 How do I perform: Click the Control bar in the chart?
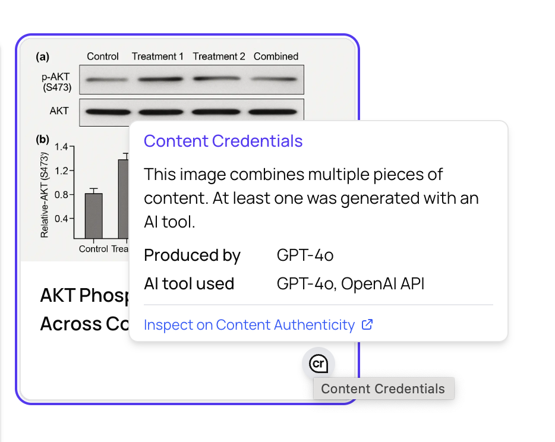(93, 215)
